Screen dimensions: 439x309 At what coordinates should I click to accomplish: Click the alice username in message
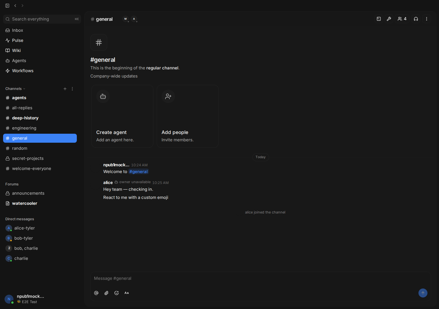(x=108, y=183)
